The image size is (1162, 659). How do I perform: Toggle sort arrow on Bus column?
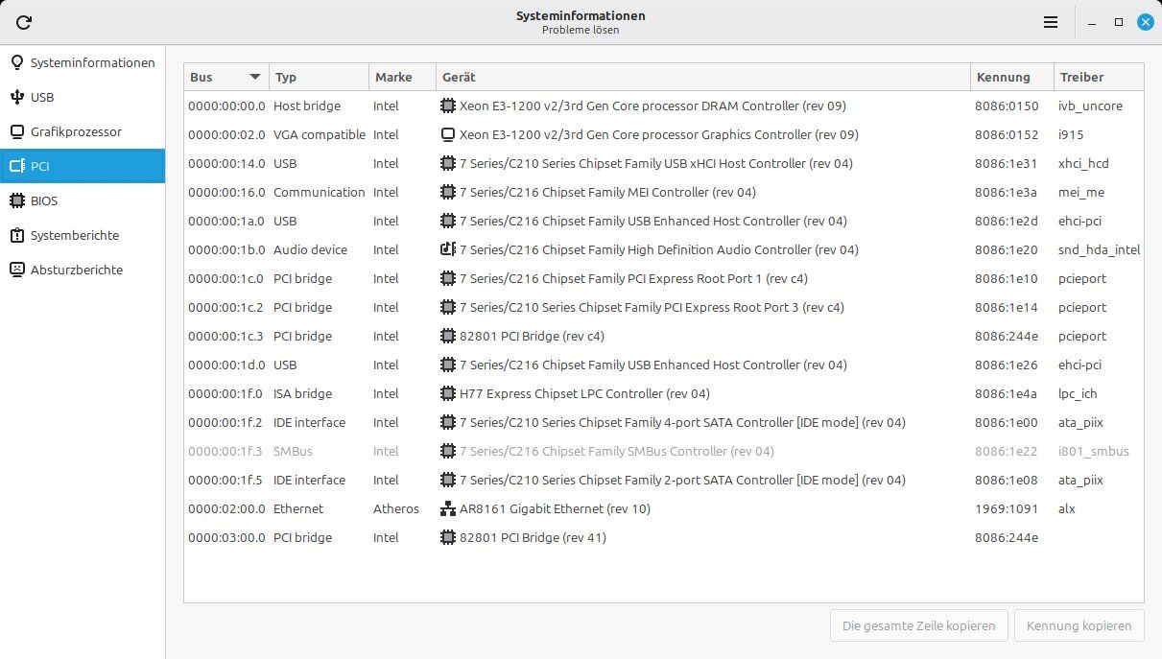click(x=255, y=77)
